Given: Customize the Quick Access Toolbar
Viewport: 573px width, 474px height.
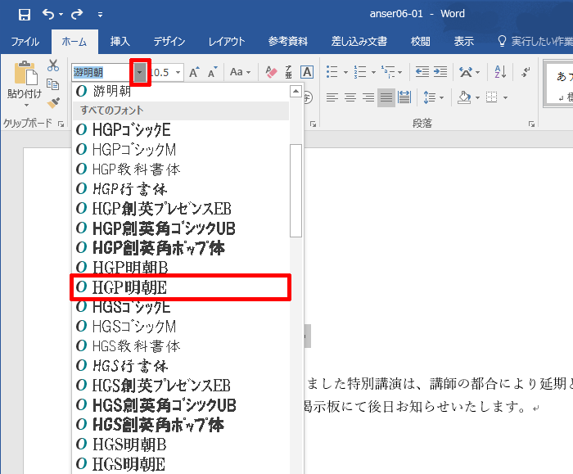Looking at the screenshot, I should (100, 15).
